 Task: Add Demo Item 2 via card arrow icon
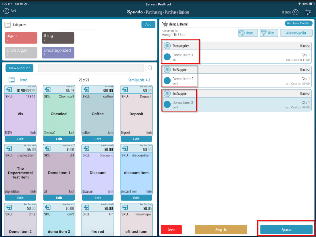[9, 207]
